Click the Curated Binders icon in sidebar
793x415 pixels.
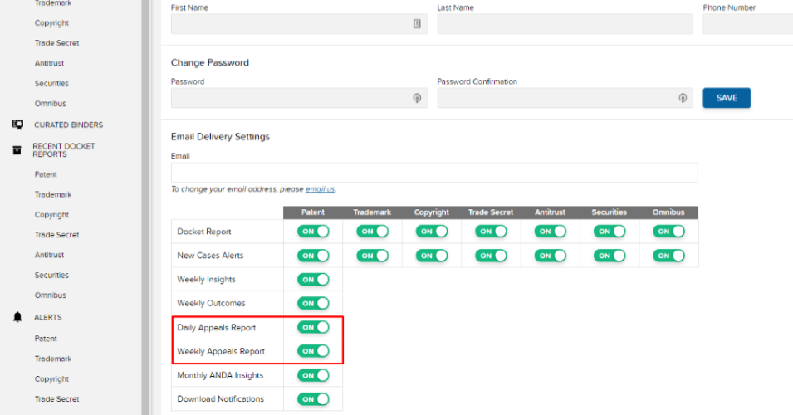click(x=17, y=124)
